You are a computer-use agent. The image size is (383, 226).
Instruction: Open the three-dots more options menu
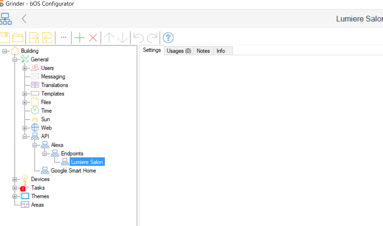[63, 37]
